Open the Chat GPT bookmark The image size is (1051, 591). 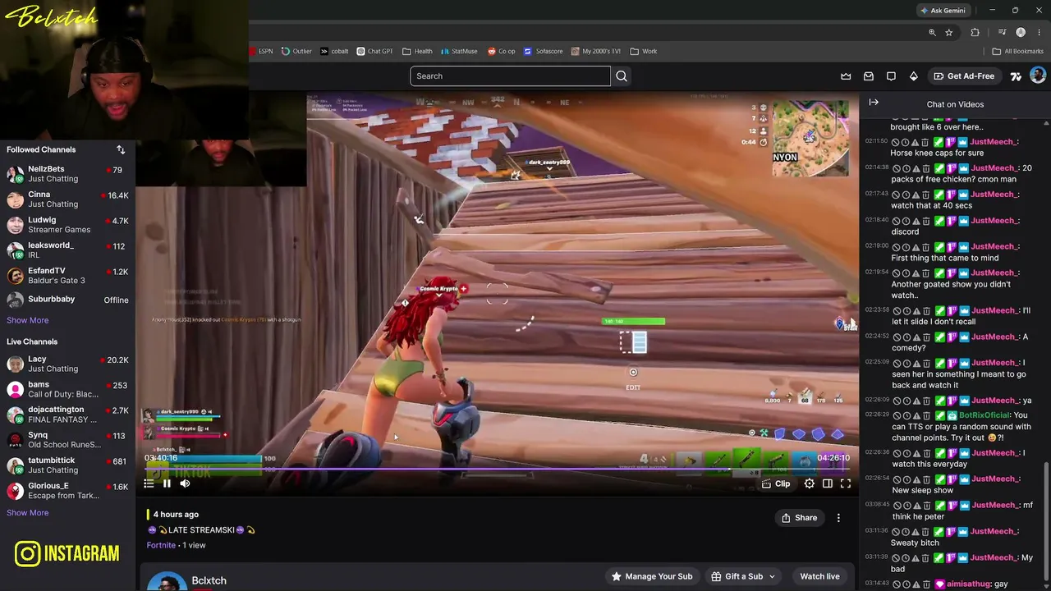click(x=374, y=51)
